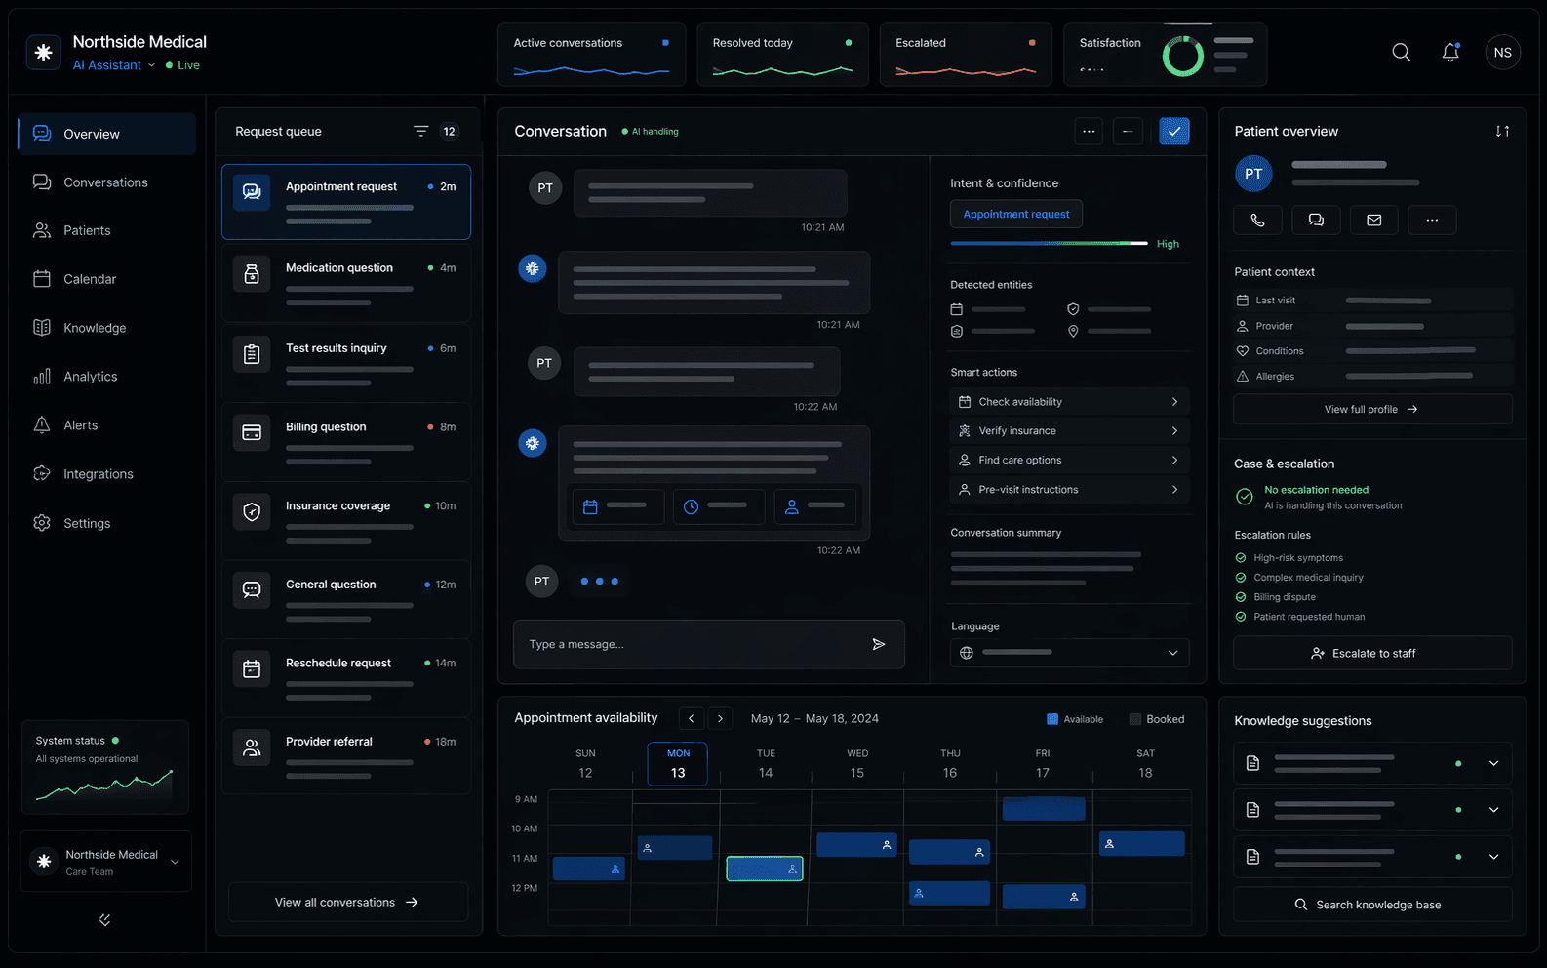Call the patient via phone icon
The width and height of the screenshot is (1547, 968).
(1257, 221)
